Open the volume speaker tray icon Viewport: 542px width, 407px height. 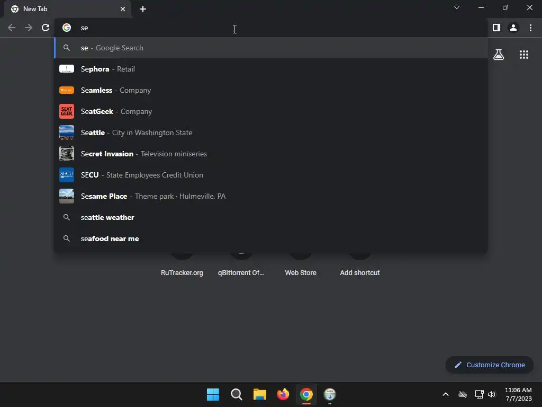[x=492, y=394]
